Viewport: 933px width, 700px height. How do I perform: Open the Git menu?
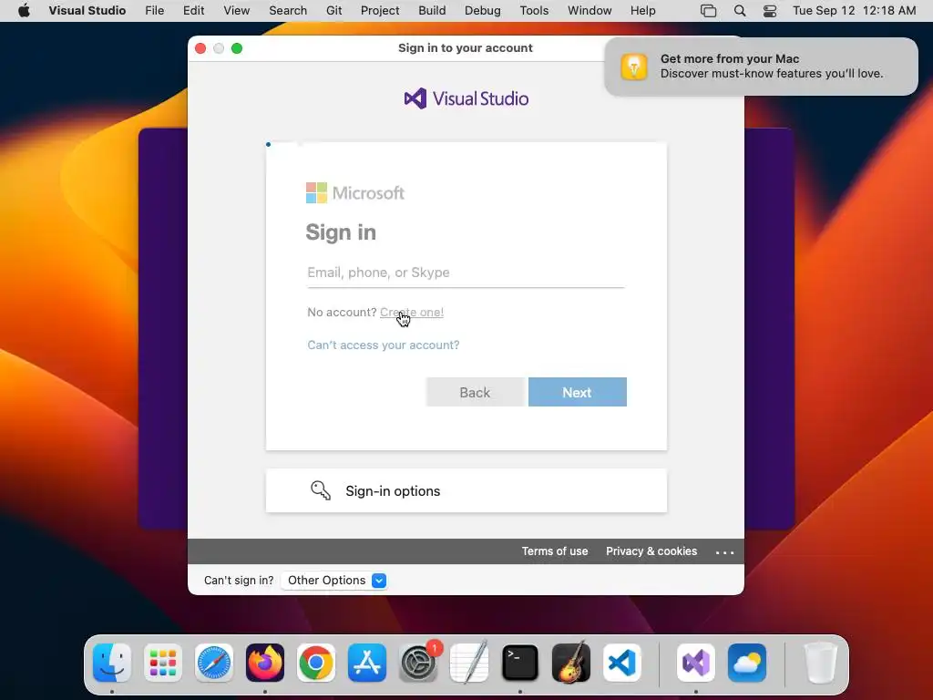point(333,11)
